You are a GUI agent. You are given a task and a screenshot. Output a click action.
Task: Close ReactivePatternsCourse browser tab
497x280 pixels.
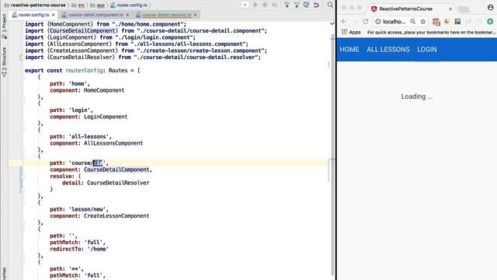coord(450,9)
